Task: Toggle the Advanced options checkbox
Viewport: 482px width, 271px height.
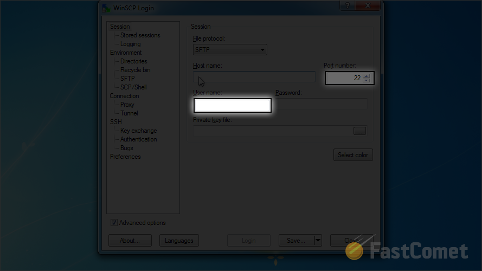Action: coord(114,223)
